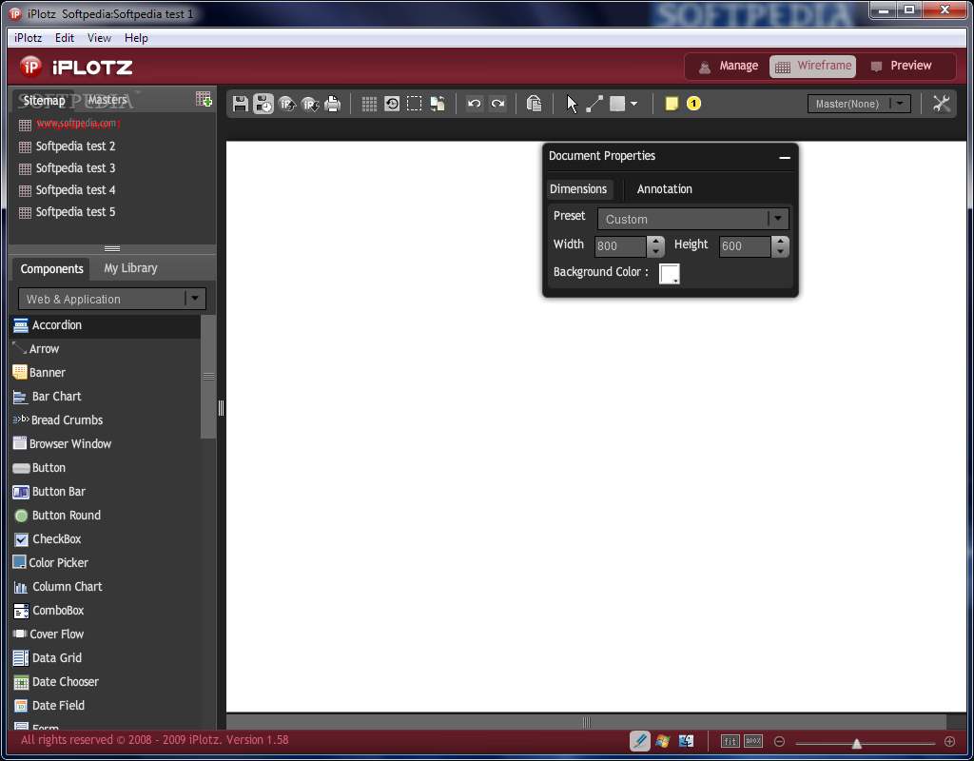Click the auto-save disk with clock icon
This screenshot has height=761, width=974.
(263, 104)
